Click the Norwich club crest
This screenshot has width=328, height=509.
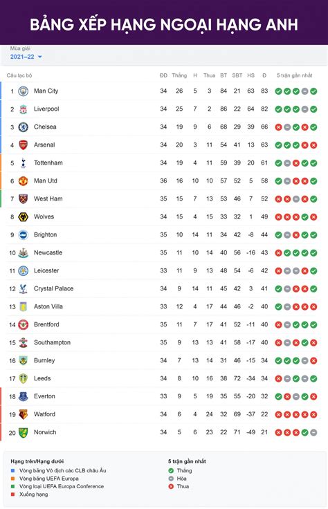pos(23,432)
